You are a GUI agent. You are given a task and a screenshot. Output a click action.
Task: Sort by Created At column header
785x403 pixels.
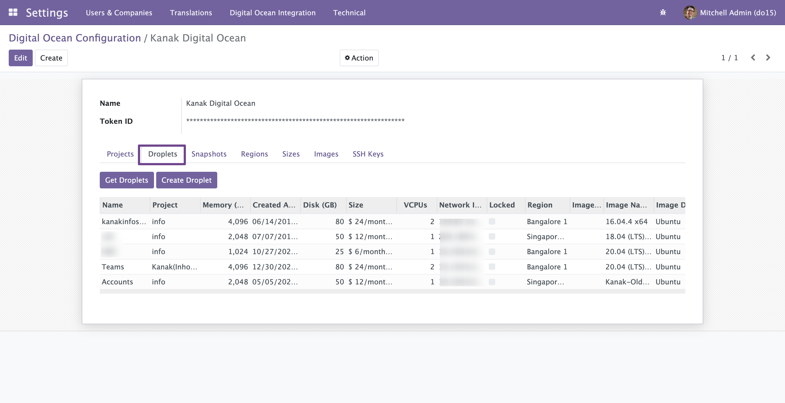click(x=276, y=205)
